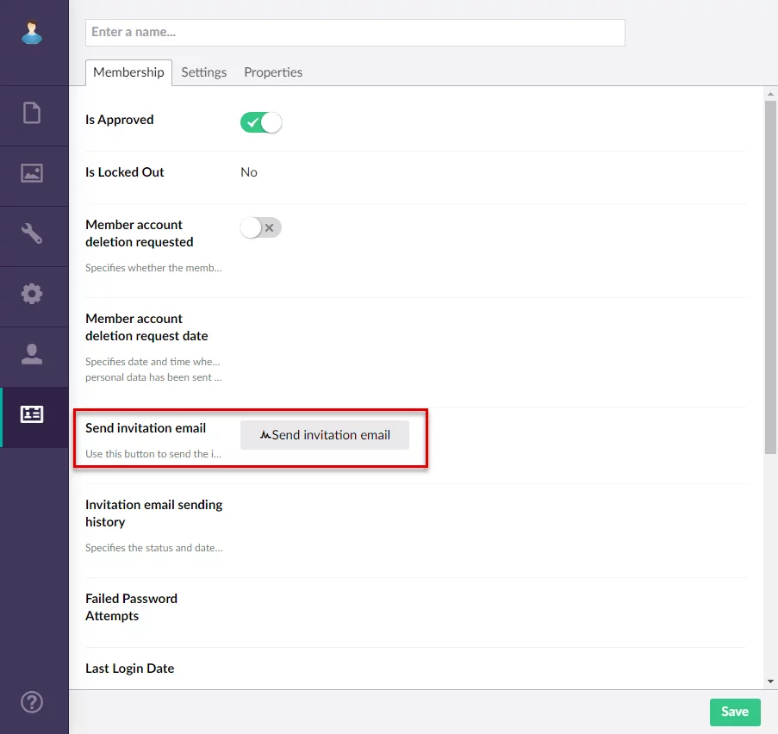This screenshot has height=734, width=778.
Task: Open the Developer gear section
Action: click(32, 294)
